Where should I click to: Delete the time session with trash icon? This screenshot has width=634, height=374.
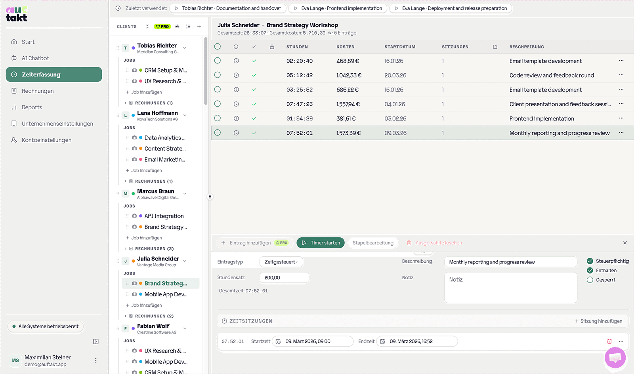click(x=609, y=341)
